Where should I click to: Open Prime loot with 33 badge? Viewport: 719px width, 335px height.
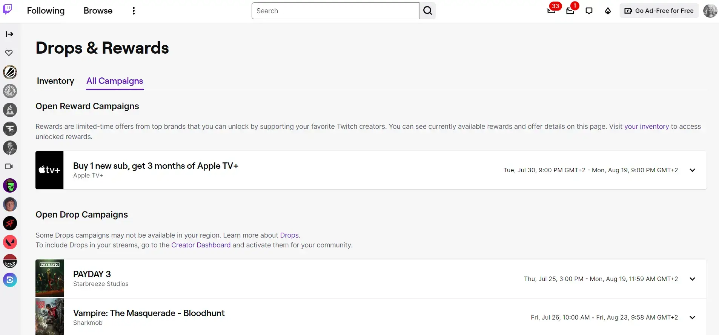552,11
